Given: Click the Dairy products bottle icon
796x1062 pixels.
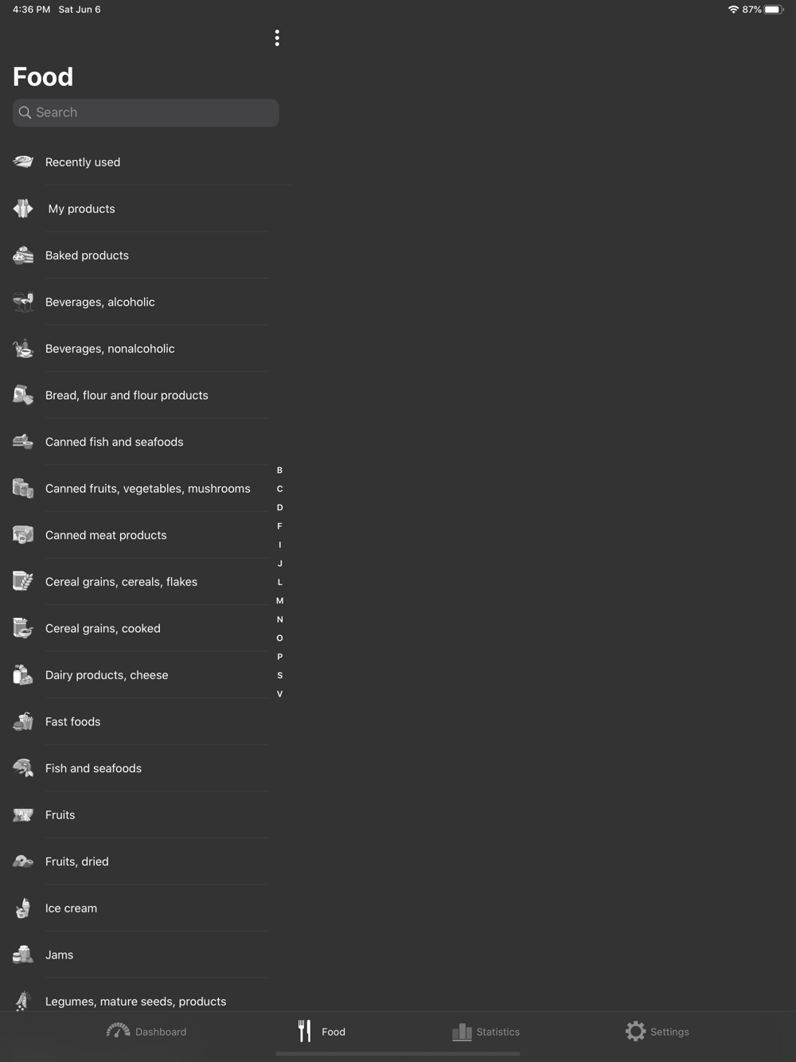Looking at the screenshot, I should click(23, 675).
